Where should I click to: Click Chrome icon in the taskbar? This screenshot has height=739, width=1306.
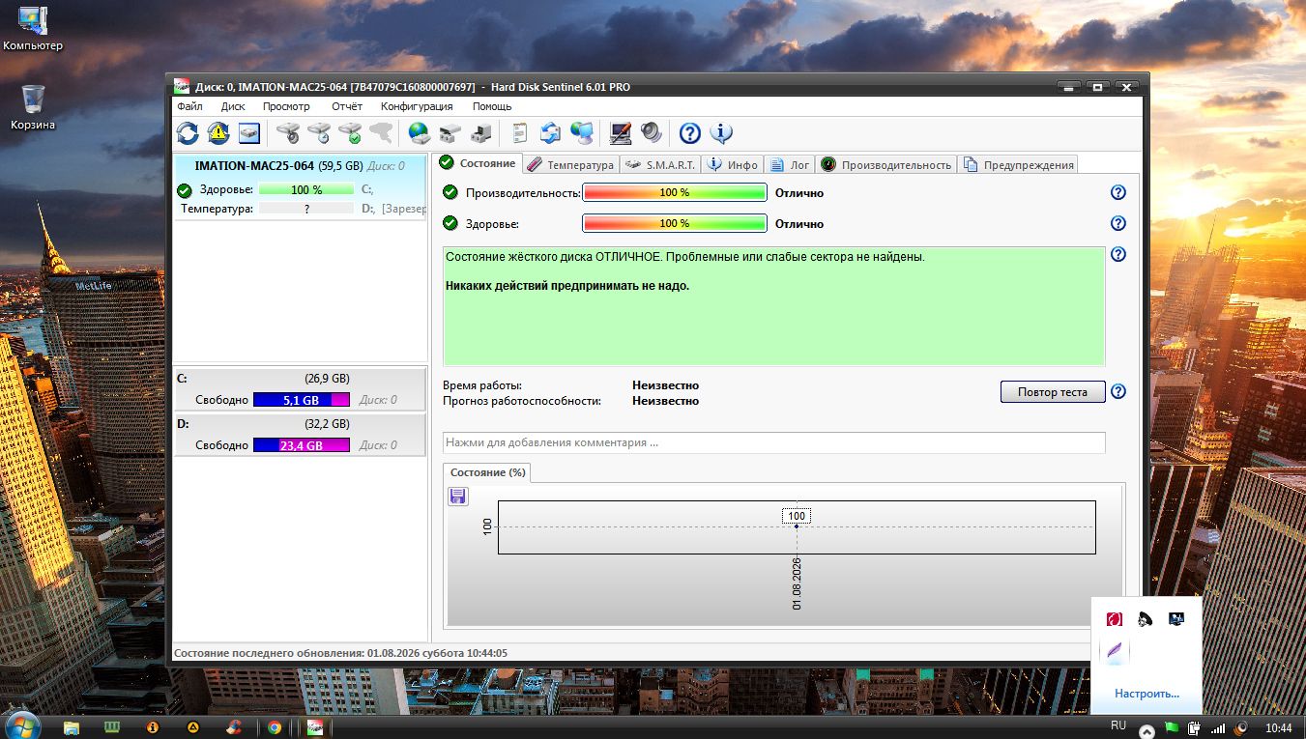[275, 727]
